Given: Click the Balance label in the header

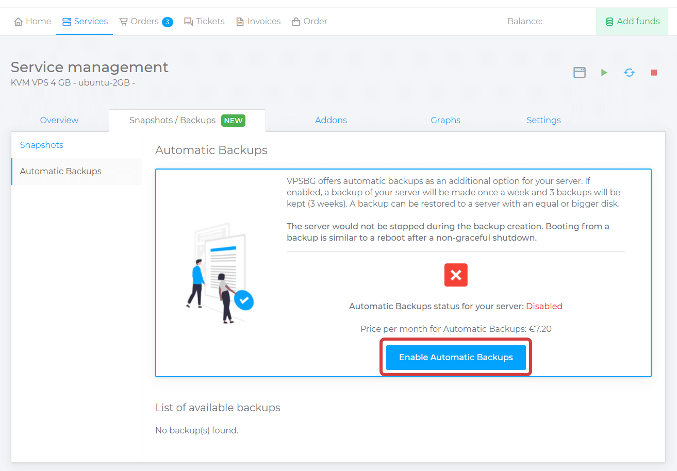Looking at the screenshot, I should [525, 21].
